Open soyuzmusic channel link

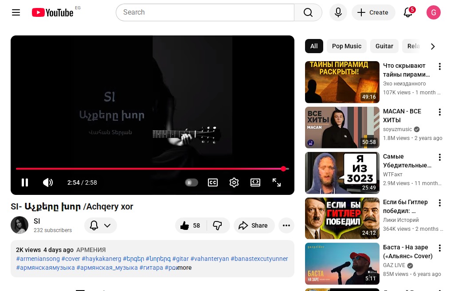(x=397, y=129)
